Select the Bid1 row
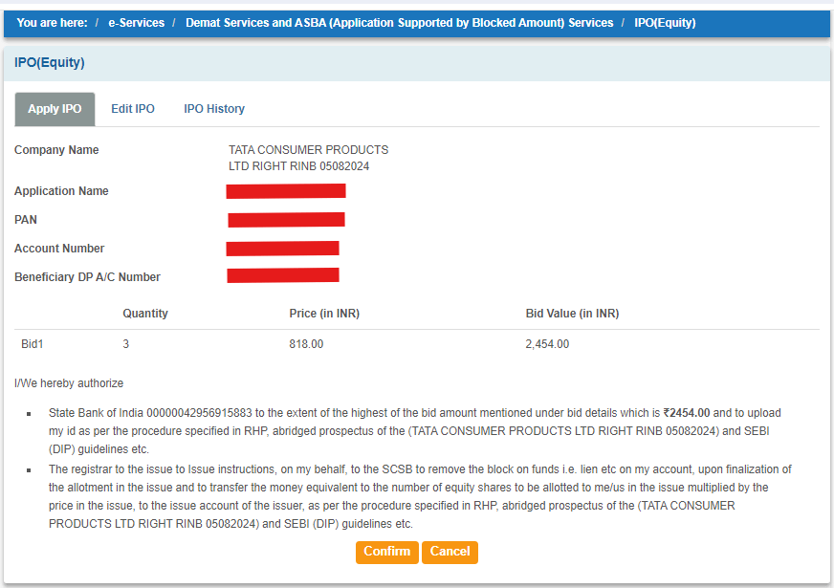This screenshot has height=588, width=834. tap(29, 343)
